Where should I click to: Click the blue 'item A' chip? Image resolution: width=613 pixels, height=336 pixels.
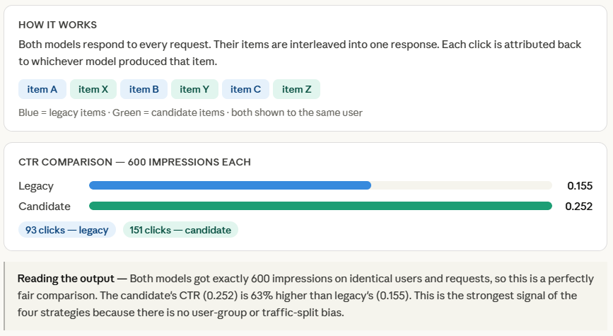pos(42,89)
